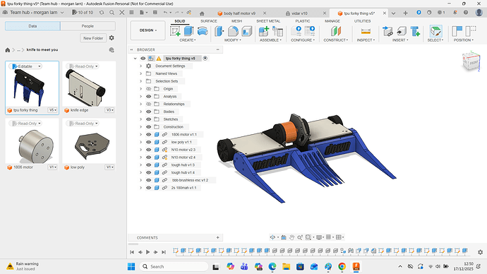Viewport: 487px width, 274px height.
Task: Expand the tough hub v1:3 component
Action: 140,165
